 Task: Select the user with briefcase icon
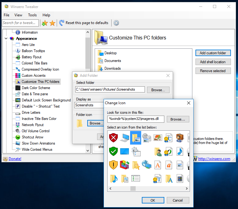[x=180, y=138]
